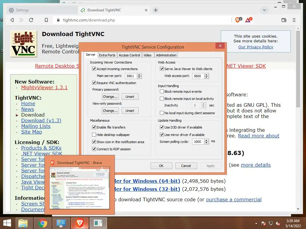Click Change for Primary password

click(x=110, y=97)
